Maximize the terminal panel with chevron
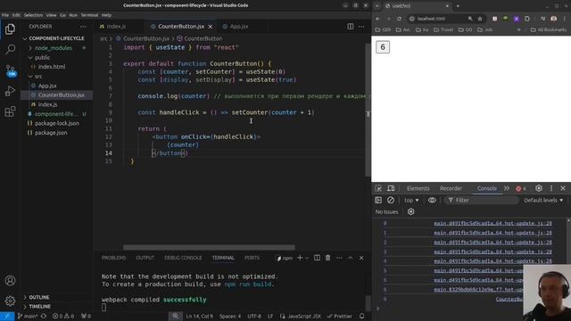 tap(351, 258)
